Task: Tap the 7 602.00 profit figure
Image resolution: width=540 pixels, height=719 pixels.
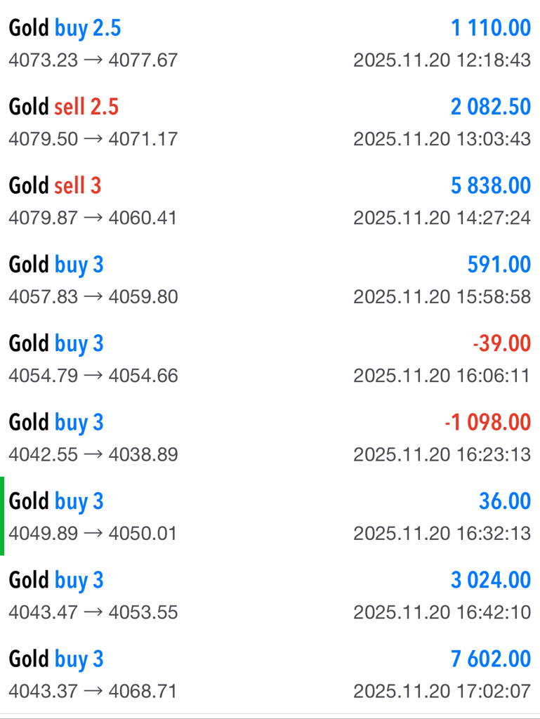Action: click(x=491, y=659)
